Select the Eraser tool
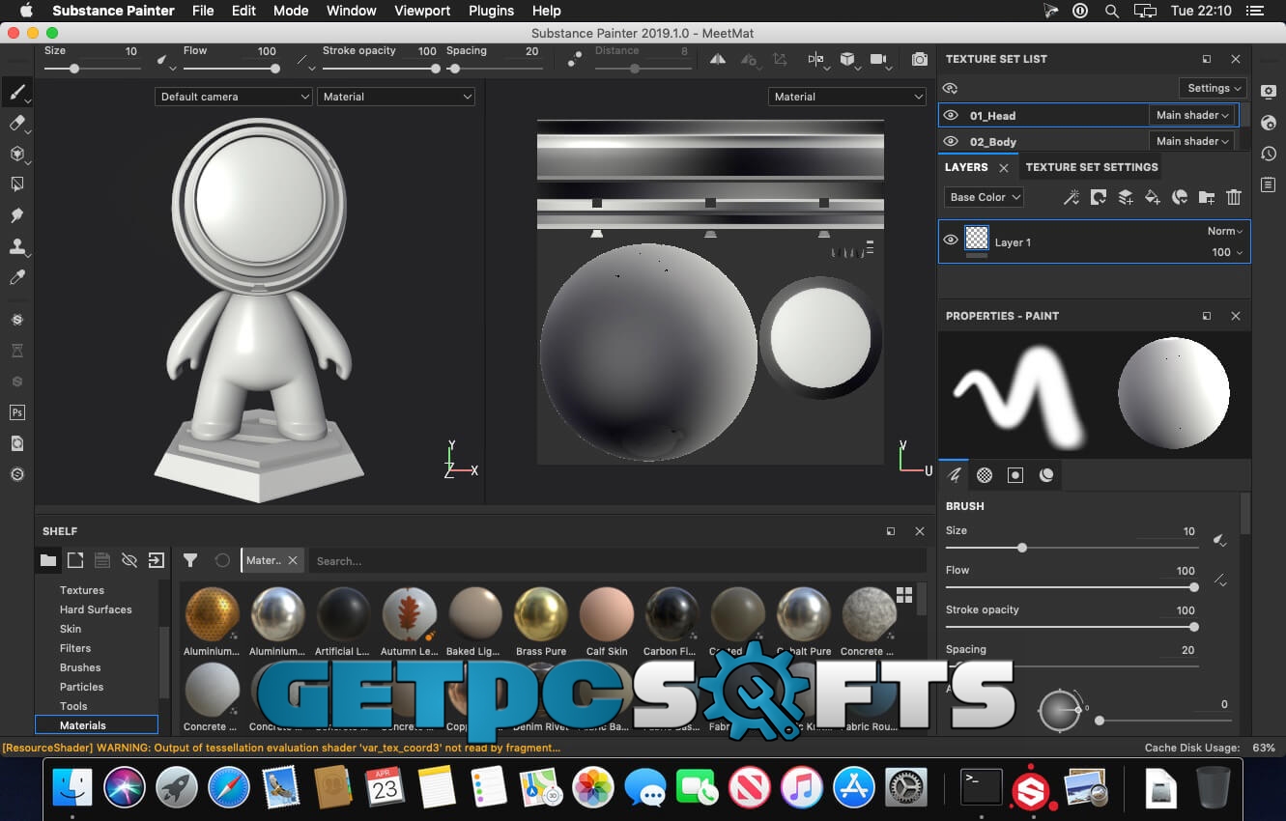The image size is (1286, 821). pyautogui.click(x=16, y=124)
